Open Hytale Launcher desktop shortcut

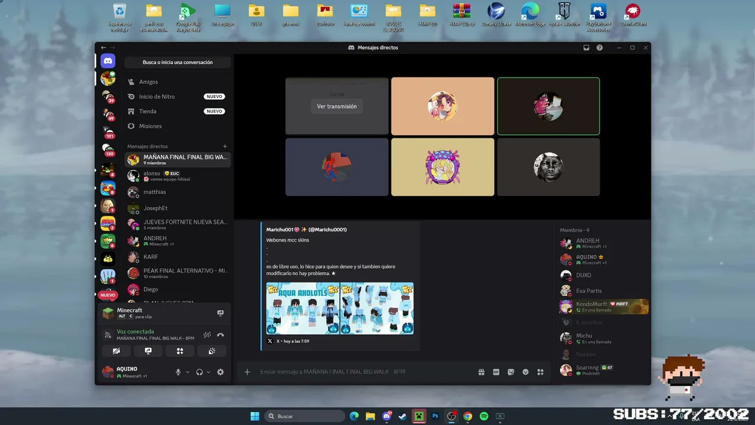click(564, 15)
